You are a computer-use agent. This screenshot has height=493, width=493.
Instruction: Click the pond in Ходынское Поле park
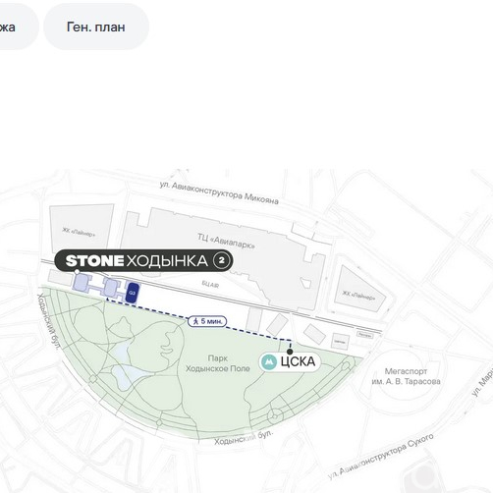click(x=128, y=376)
